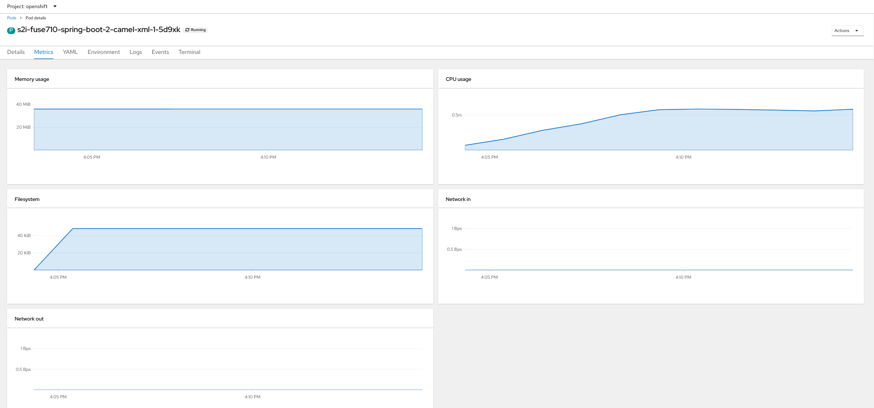This screenshot has width=874, height=408.
Task: Click the Running status sync icon
Action: 187,30
